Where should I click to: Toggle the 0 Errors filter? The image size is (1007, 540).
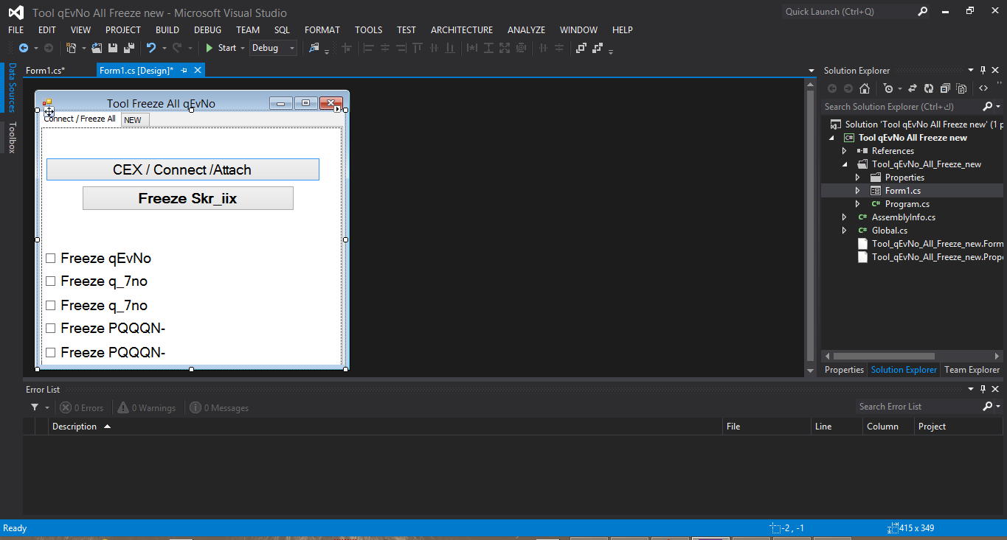82,407
